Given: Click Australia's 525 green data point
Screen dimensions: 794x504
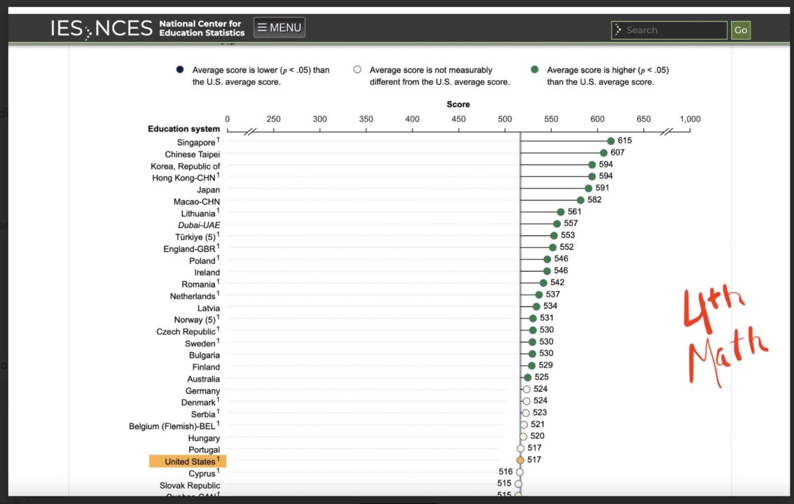Looking at the screenshot, I should tap(527, 377).
